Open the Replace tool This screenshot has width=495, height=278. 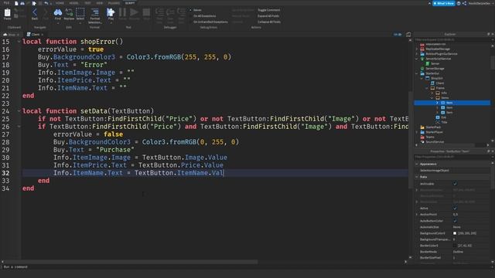pyautogui.click(x=69, y=12)
